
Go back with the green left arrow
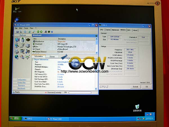[x=38, y=32]
